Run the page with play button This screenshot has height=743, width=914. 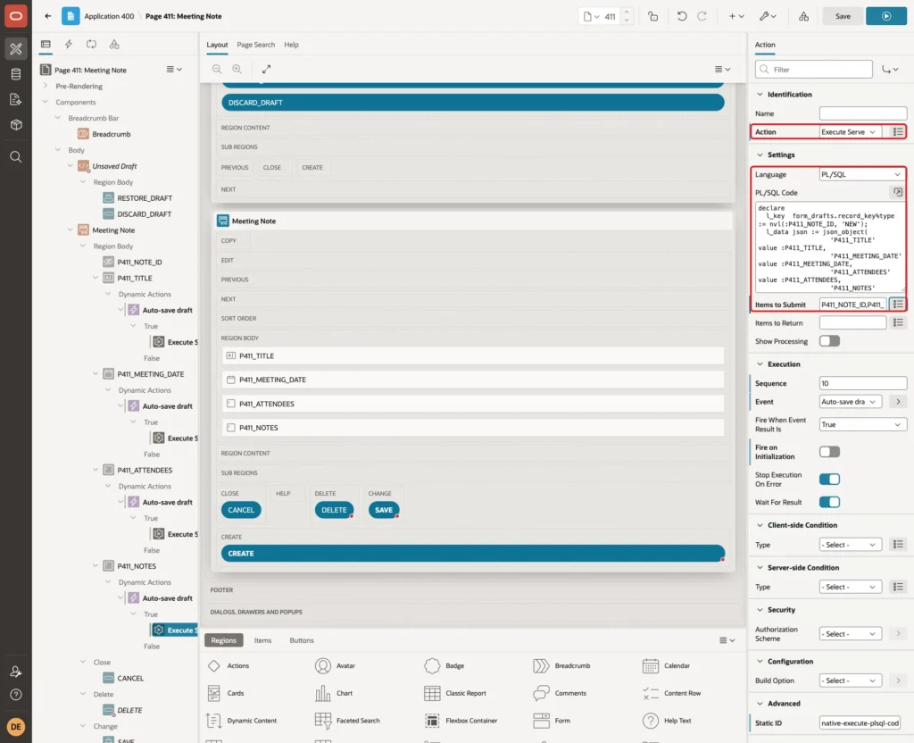tap(886, 16)
